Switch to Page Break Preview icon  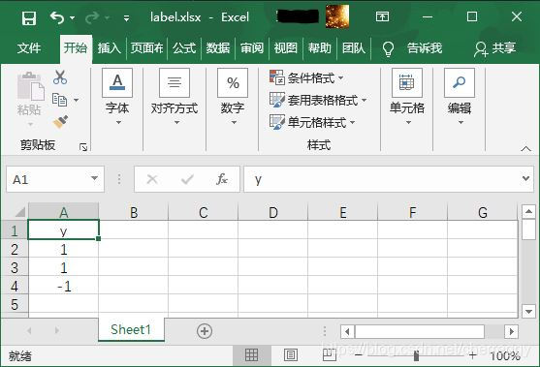330,354
